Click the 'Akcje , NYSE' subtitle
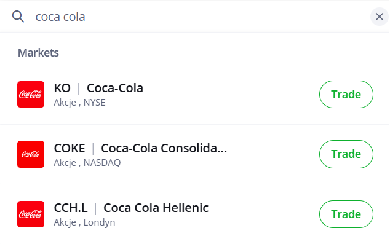Image resolution: width=390 pixels, height=244 pixels. click(x=79, y=103)
